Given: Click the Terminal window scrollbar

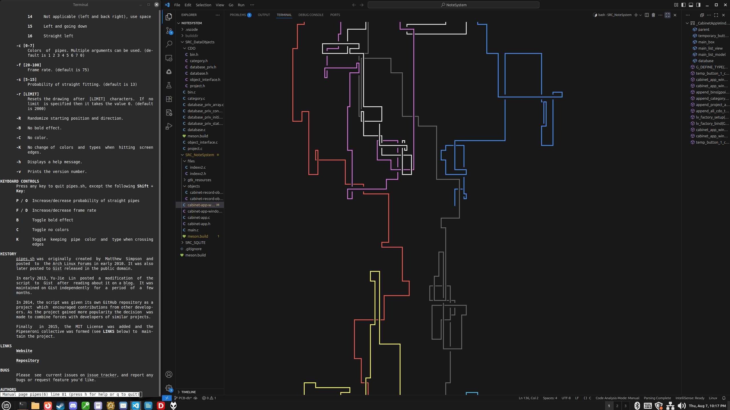Looking at the screenshot, I should pos(160,202).
